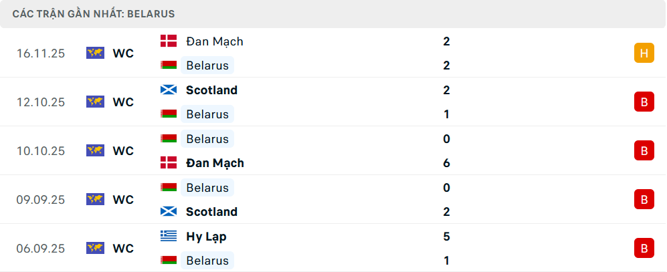667x272 pixels.
Task: Select Belarus team in the 10.10.25 match
Action: 207,138
